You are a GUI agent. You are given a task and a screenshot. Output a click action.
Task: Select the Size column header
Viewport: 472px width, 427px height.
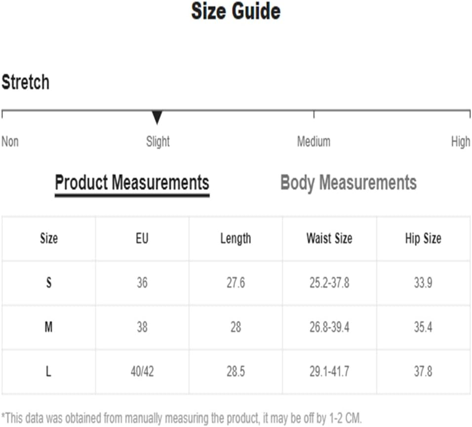49,238
